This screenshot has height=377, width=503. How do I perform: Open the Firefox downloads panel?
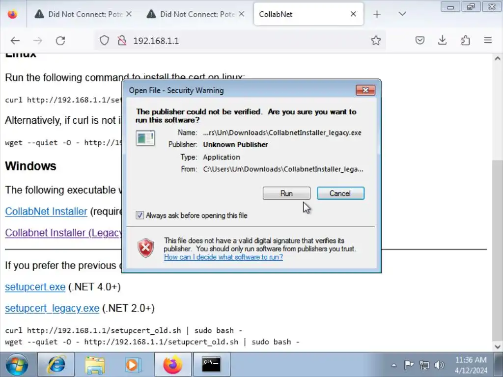coord(443,40)
